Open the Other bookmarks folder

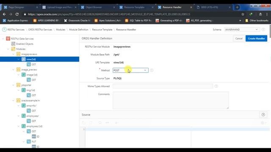(x=257, y=21)
